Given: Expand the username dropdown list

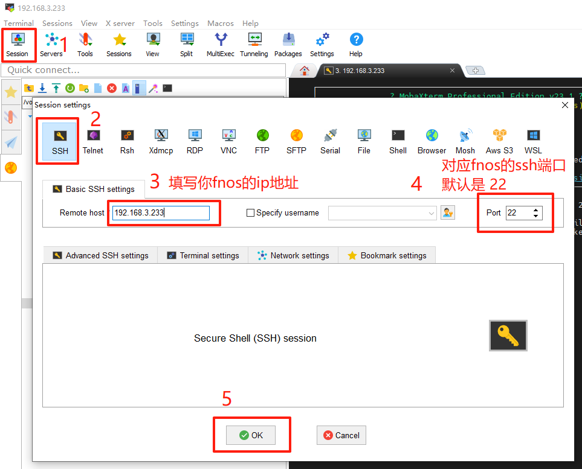Looking at the screenshot, I should pos(431,213).
